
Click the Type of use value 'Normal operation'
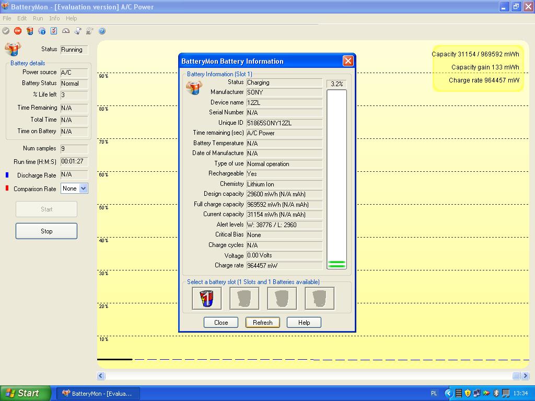[x=284, y=164]
